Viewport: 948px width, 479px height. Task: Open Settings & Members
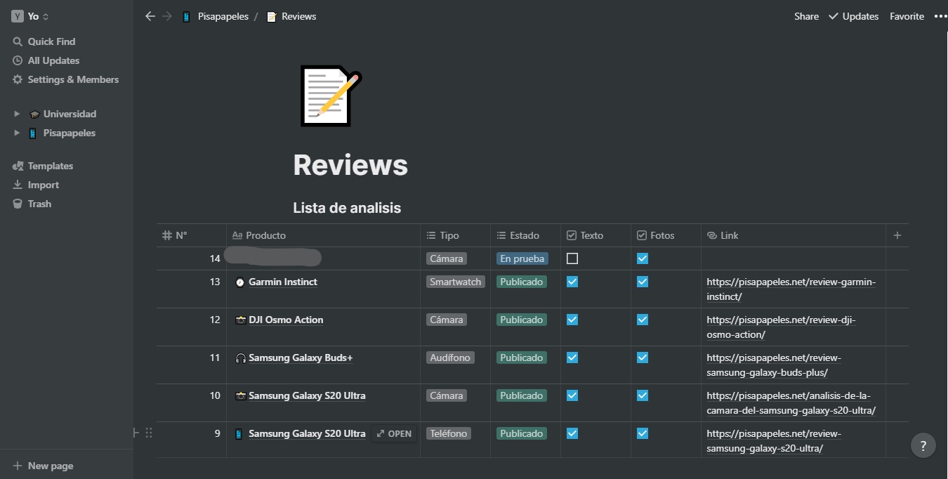73,79
